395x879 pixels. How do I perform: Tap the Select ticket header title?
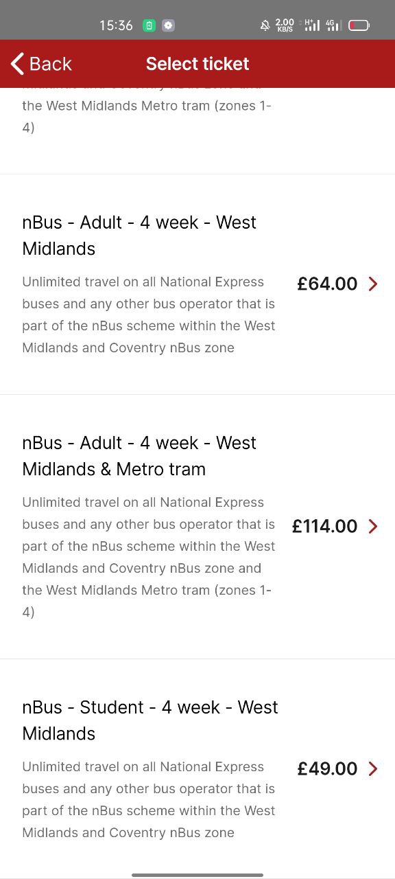[197, 64]
